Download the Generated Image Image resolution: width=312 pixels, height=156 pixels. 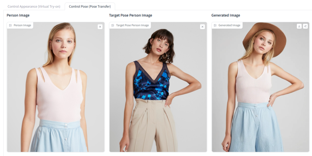coord(299,26)
